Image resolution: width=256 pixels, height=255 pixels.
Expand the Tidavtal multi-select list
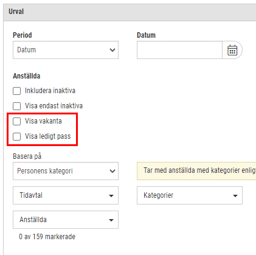click(x=66, y=195)
